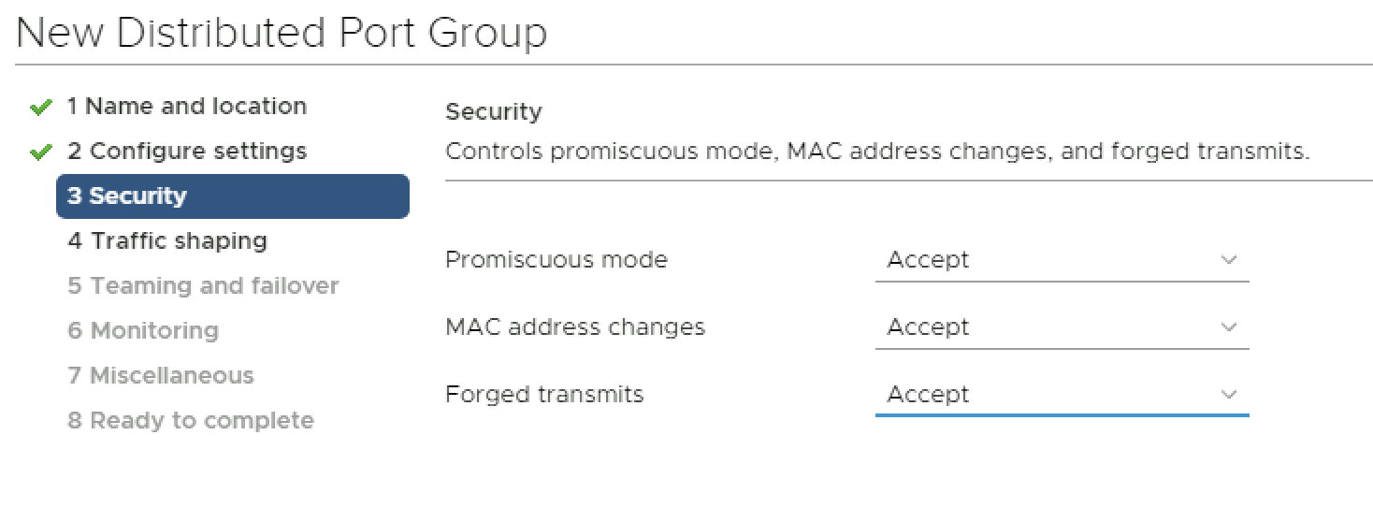Select the highlighted 3 Security step
The height and width of the screenshot is (522, 1373).
[232, 196]
